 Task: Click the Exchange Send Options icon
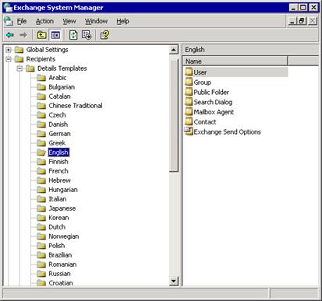click(x=189, y=131)
